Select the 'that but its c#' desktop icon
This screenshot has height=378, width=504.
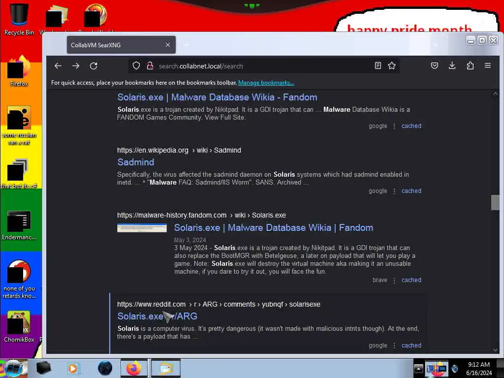tap(19, 174)
